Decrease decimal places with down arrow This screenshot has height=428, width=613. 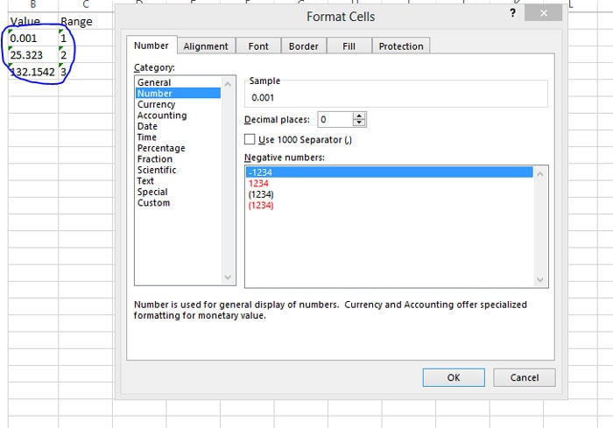pos(360,123)
